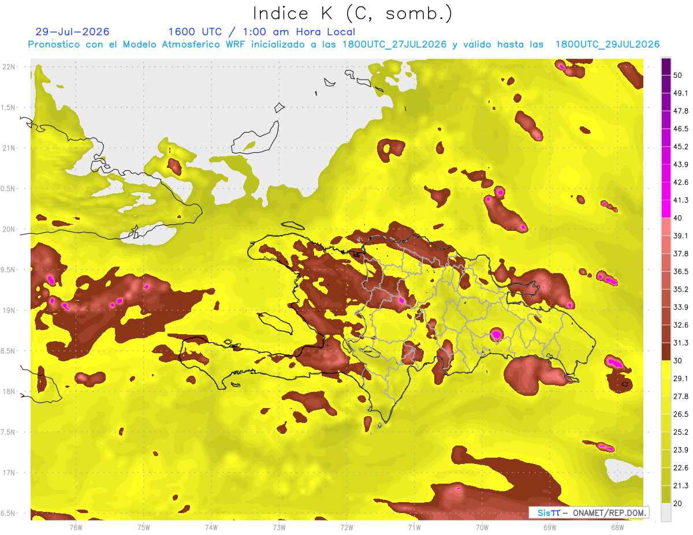Click the 21N latitude label
This screenshot has width=693, height=535.
pyautogui.click(x=10, y=148)
